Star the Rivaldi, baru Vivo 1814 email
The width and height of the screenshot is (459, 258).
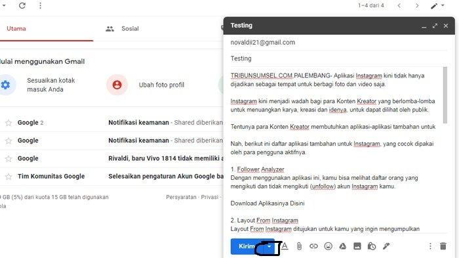[x=9, y=159]
